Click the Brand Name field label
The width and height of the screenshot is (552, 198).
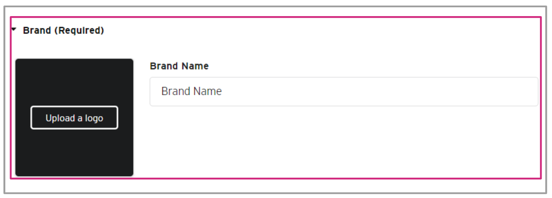coord(179,66)
